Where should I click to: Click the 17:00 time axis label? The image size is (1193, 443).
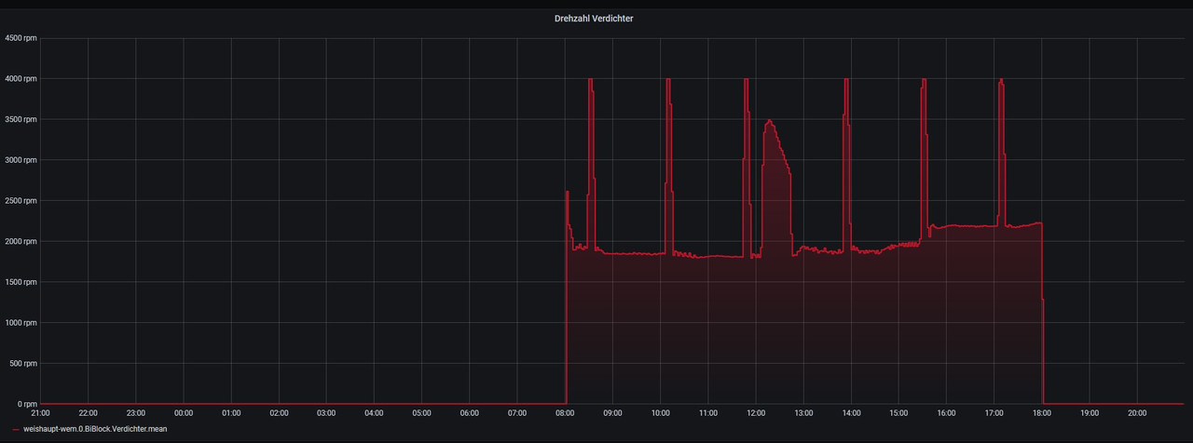(x=994, y=412)
